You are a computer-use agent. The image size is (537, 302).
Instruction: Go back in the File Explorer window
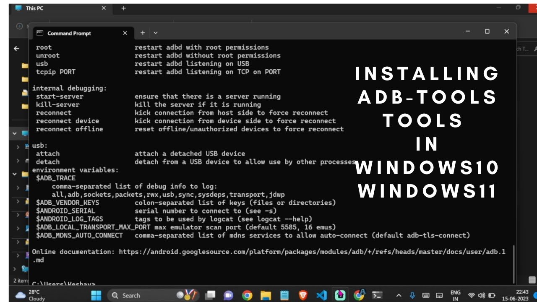[x=16, y=49]
